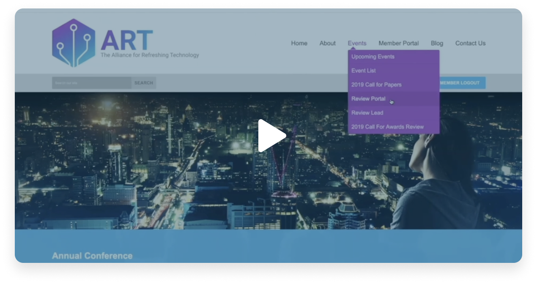This screenshot has height=284, width=537.
Task: Open 2019 Call For Awards Review
Action: coord(387,127)
